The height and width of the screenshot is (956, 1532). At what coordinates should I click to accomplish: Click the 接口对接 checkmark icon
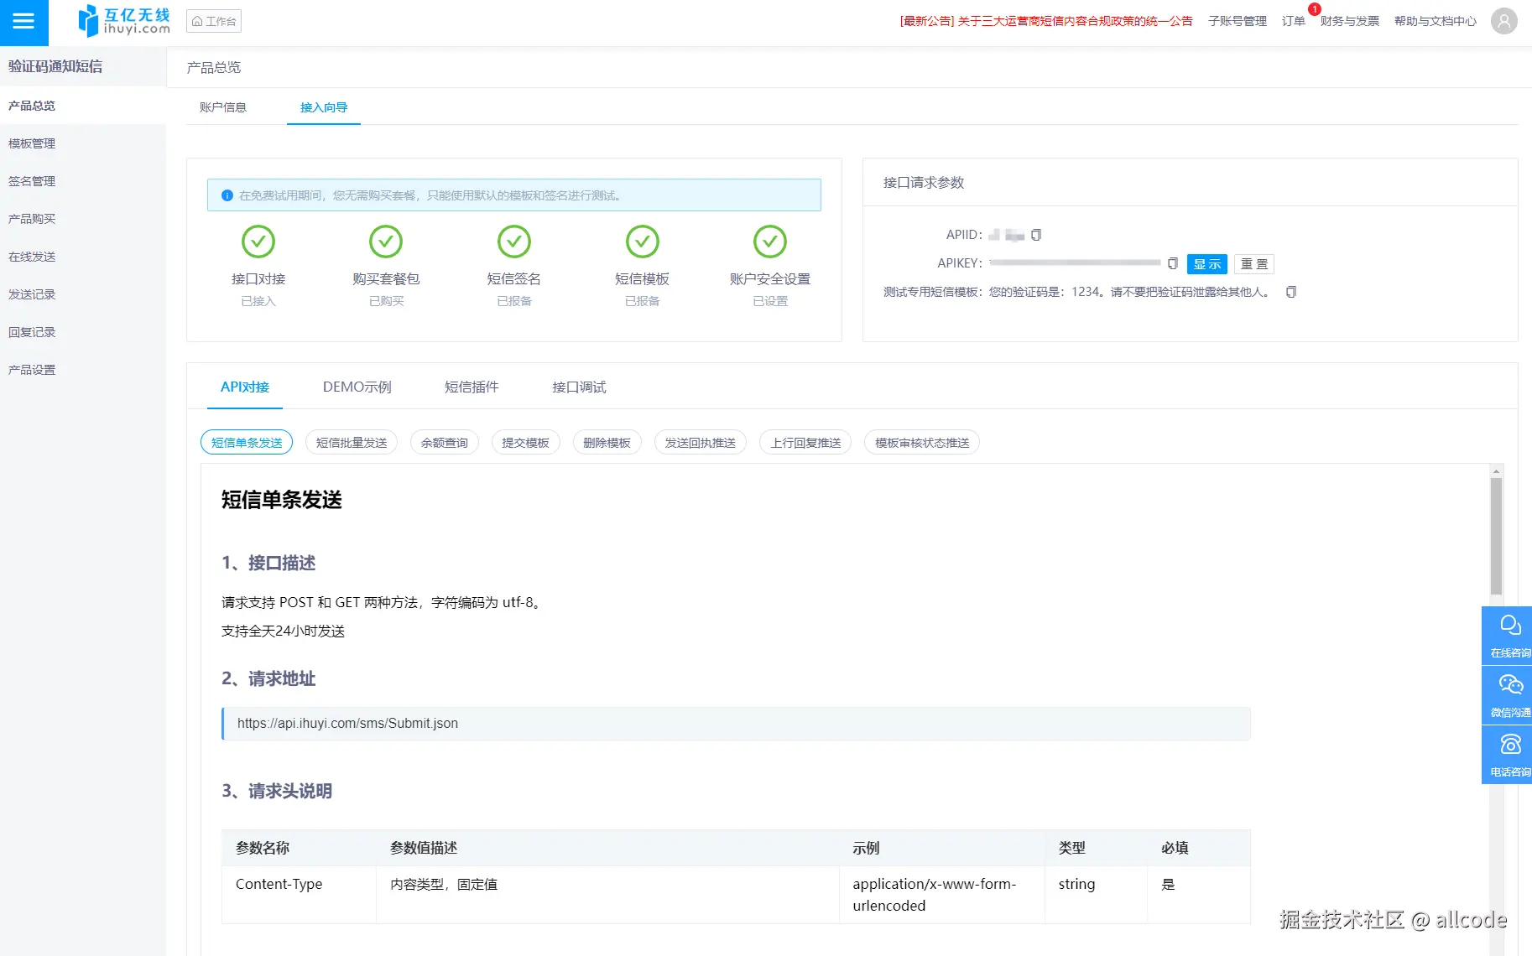[258, 242]
